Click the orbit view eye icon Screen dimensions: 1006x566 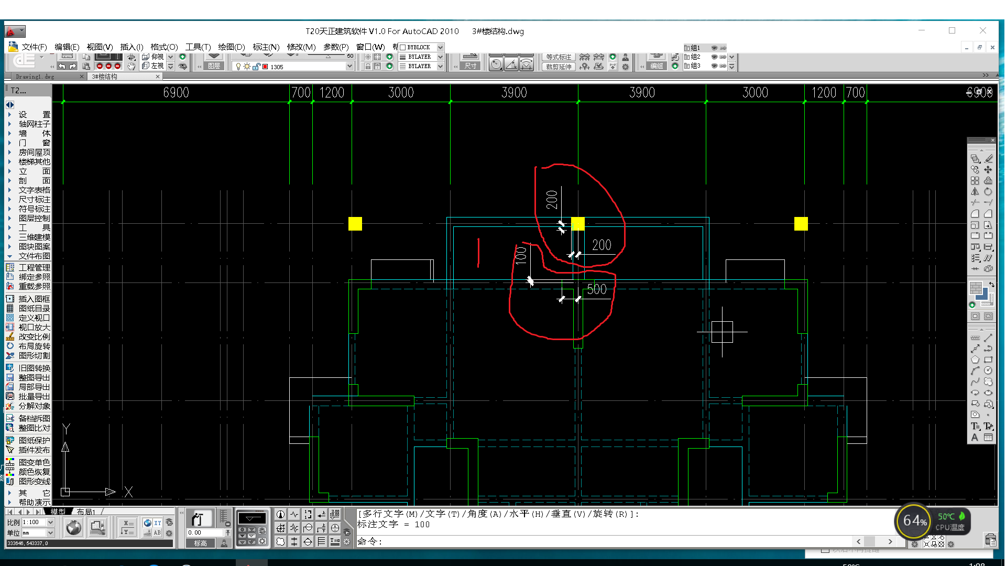[x=182, y=67]
